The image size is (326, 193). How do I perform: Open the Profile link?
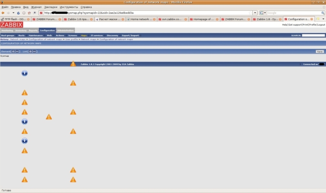point(313,25)
